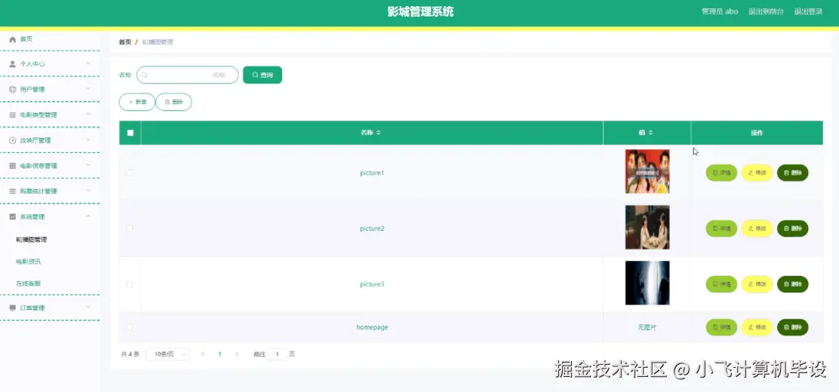Image resolution: width=839 pixels, height=392 pixels.
Task: Click the chart icon beside 系统管理
Action: pos(13,216)
